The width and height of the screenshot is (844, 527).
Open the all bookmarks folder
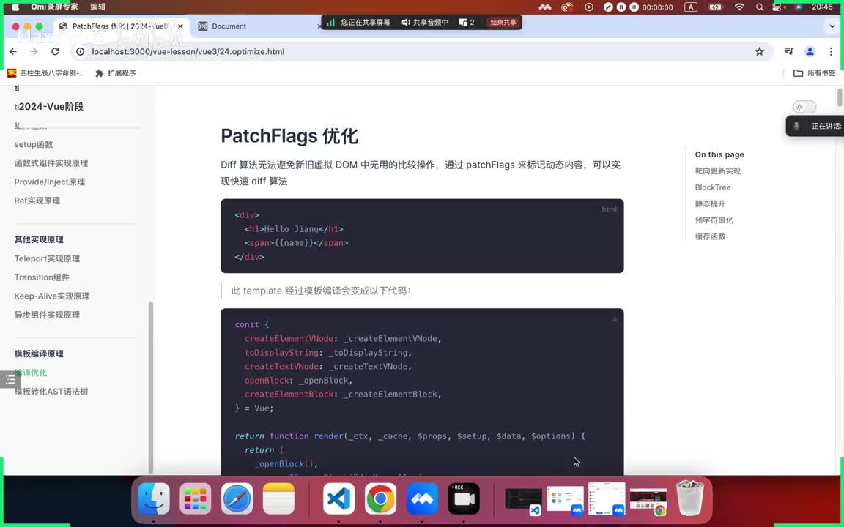(815, 73)
